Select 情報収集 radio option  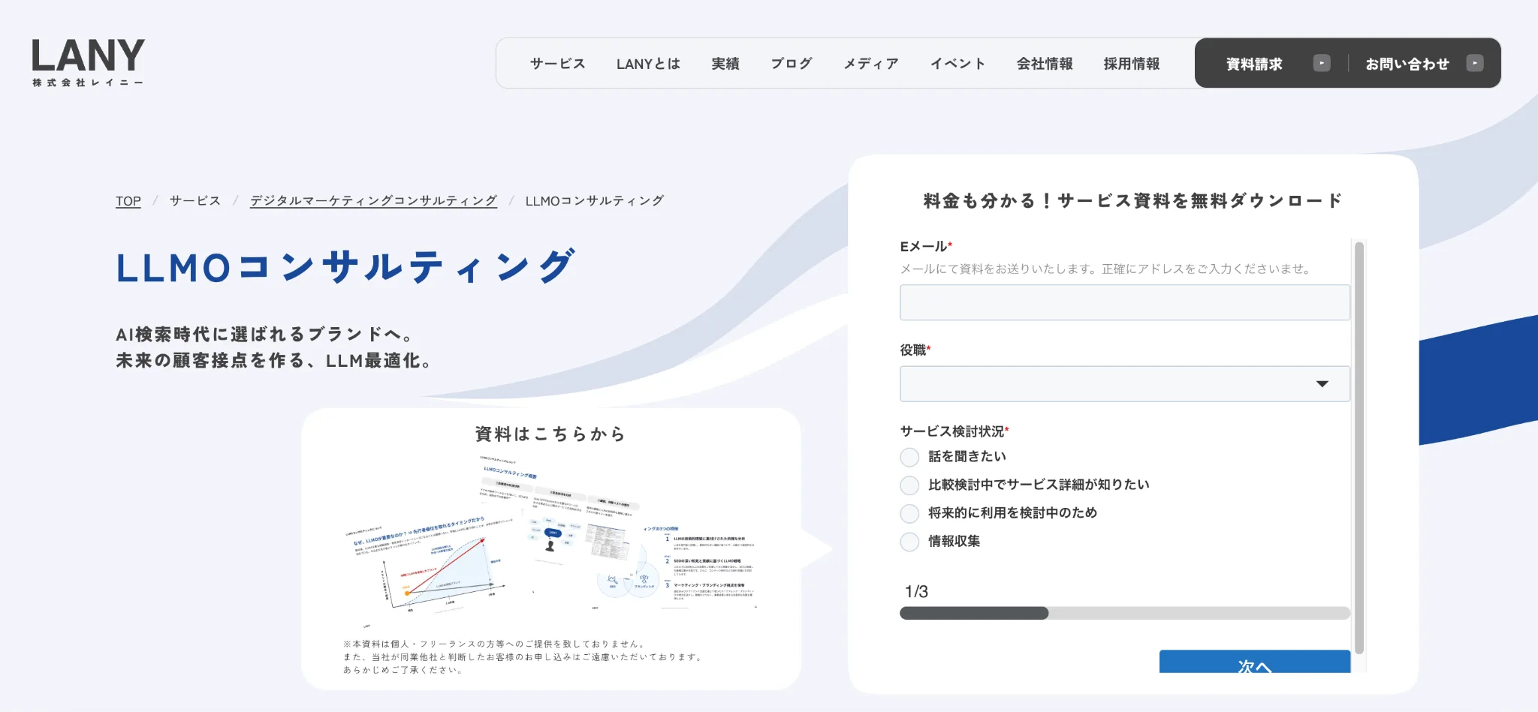pyautogui.click(x=909, y=542)
